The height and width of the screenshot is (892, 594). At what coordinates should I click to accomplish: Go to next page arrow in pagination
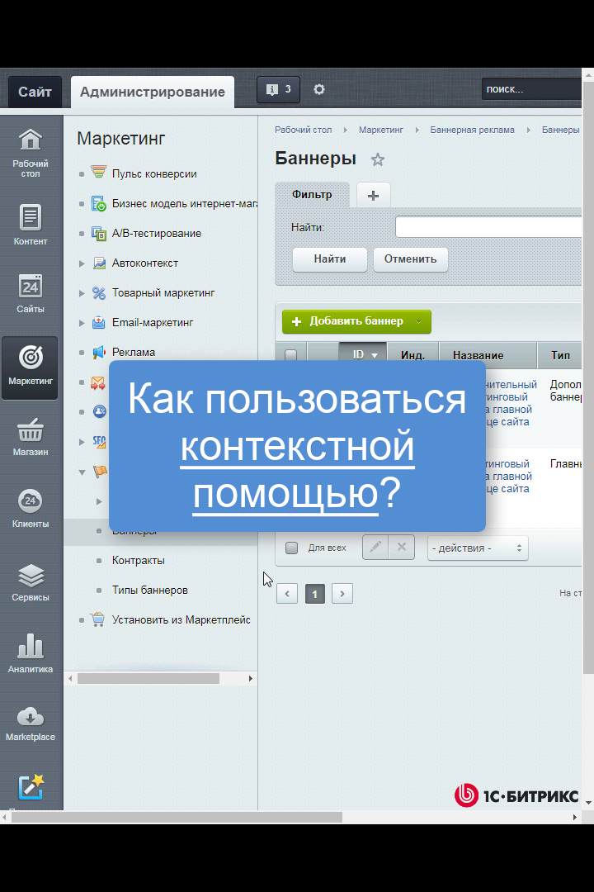(x=342, y=593)
